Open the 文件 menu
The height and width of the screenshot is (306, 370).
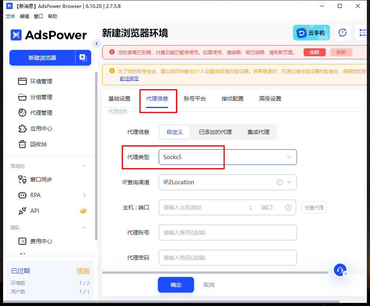(10, 16)
